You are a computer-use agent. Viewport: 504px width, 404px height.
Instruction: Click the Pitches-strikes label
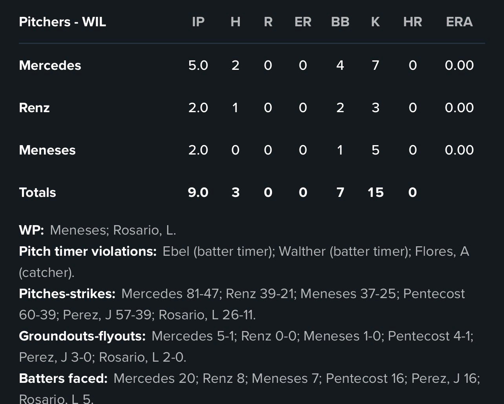pyautogui.click(x=67, y=293)
